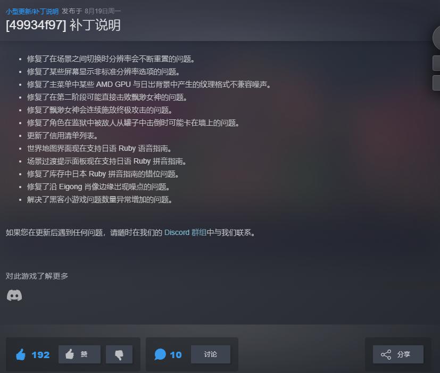Click the thumbs-down dislike button
This screenshot has height=373, width=440.
click(119, 354)
